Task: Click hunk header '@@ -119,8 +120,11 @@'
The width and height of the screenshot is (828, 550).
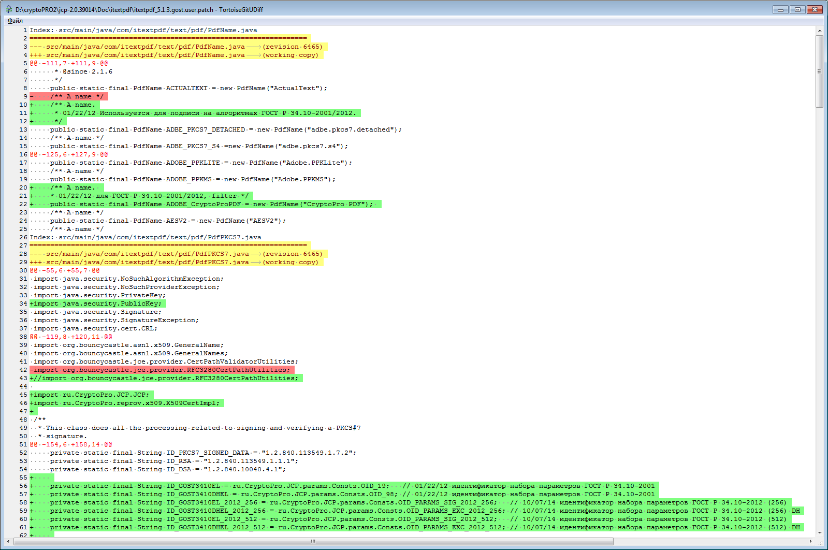Action: [x=71, y=337]
